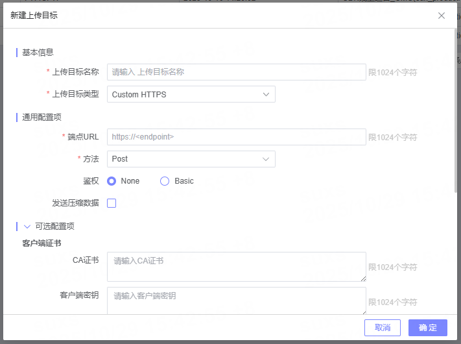Collapse 可选配置项 using its chevron icon
This screenshot has height=344, width=461.
[x=27, y=227]
